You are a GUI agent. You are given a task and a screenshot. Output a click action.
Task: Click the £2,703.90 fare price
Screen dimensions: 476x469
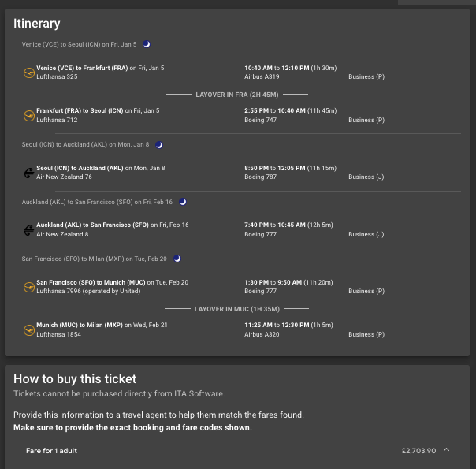click(x=419, y=451)
